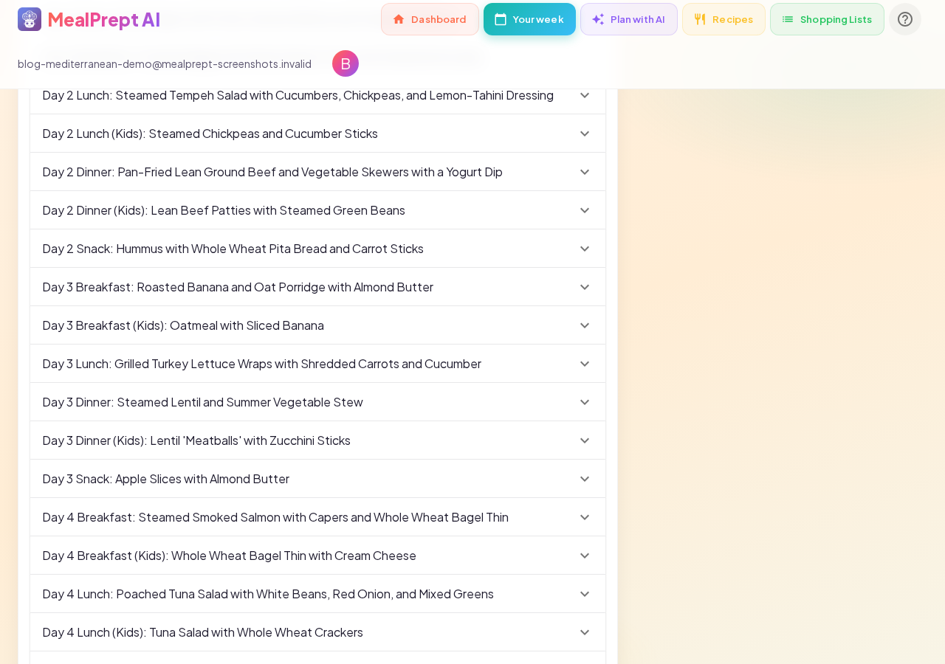Screen dimensions: 945x664
Task: Click the home icon in Dashboard
Action: 399,19
